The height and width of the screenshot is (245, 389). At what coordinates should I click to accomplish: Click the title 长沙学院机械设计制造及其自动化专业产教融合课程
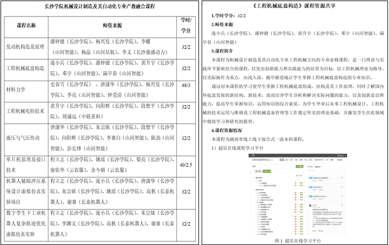click(x=99, y=6)
